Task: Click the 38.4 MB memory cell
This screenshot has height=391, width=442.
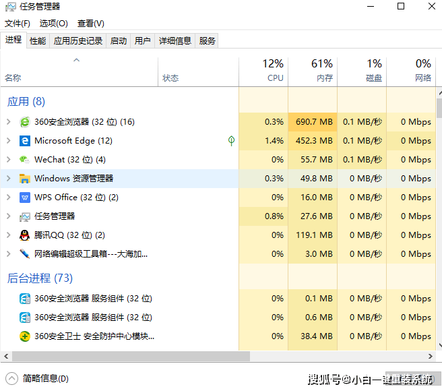Action: [x=313, y=336]
